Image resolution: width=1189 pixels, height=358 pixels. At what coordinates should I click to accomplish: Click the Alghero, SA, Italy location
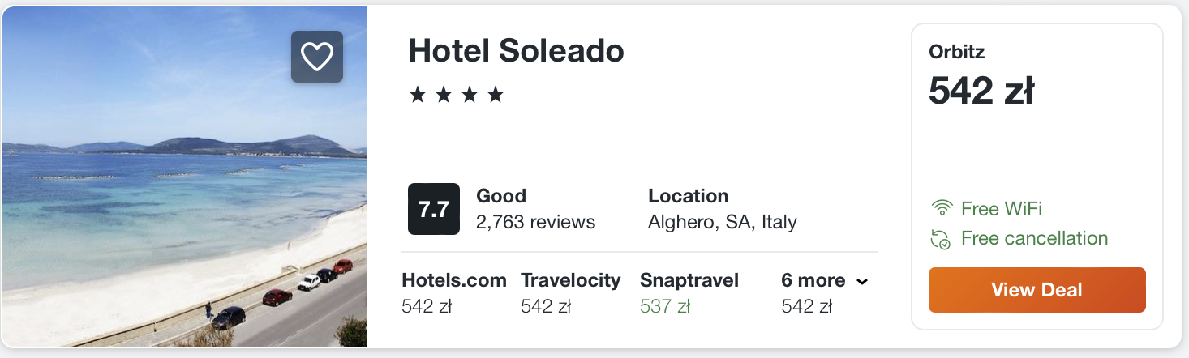point(722,222)
